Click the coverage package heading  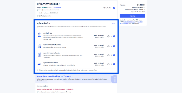pos(48,4)
